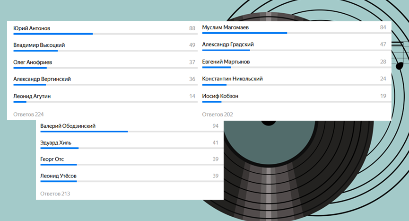409x221 pixels.
Task: Click the Ответов 224 count label
Action: coord(28,114)
